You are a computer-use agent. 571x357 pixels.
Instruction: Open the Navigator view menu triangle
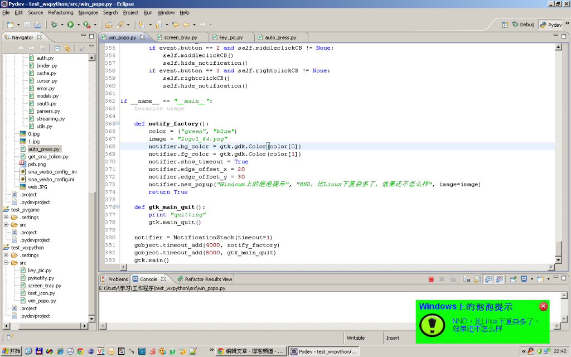coord(91,47)
